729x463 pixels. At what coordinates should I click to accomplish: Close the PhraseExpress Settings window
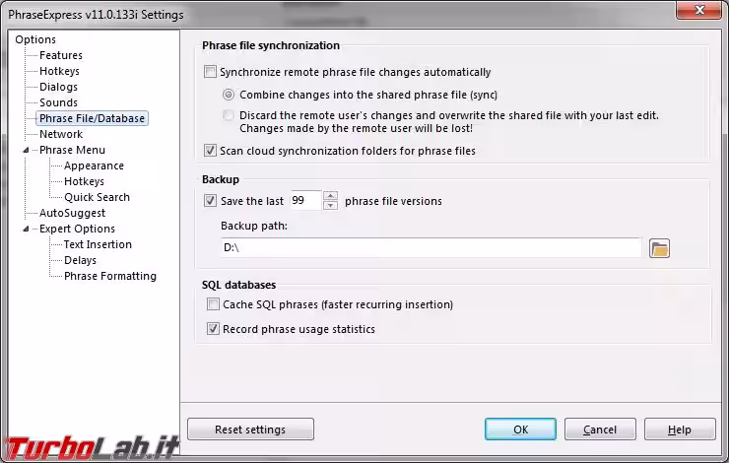coord(698,10)
